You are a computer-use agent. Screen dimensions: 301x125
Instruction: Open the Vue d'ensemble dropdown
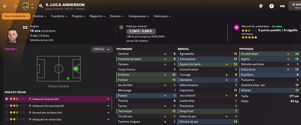tap(16, 16)
